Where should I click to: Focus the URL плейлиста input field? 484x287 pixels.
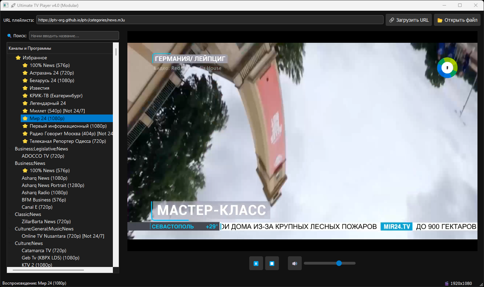click(210, 20)
